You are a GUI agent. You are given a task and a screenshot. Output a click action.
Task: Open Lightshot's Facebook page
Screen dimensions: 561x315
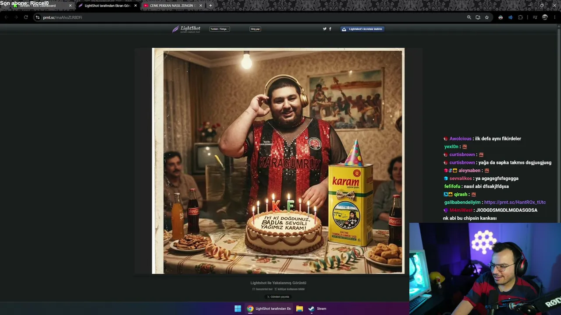pos(330,29)
